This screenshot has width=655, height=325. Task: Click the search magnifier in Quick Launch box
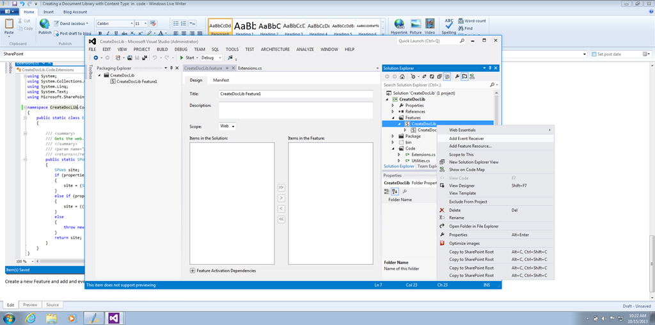tap(462, 42)
